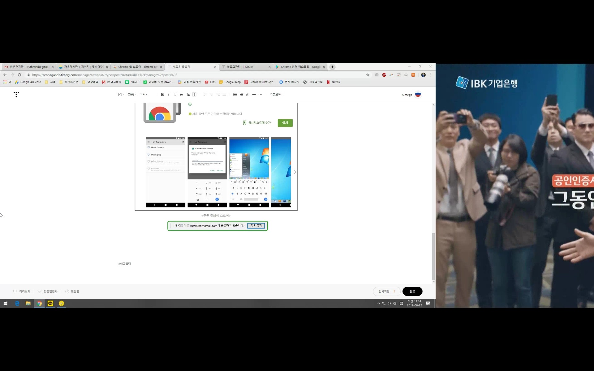Open the more options ellipsis menu
Image resolution: width=594 pixels, height=371 pixels.
pos(260,95)
